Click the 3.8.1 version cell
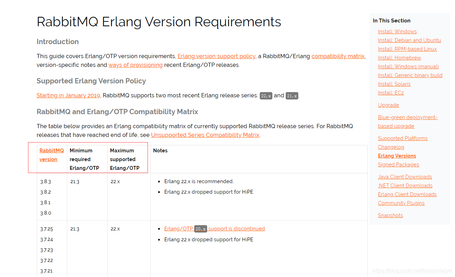This screenshot has height=277, width=455. point(45,202)
